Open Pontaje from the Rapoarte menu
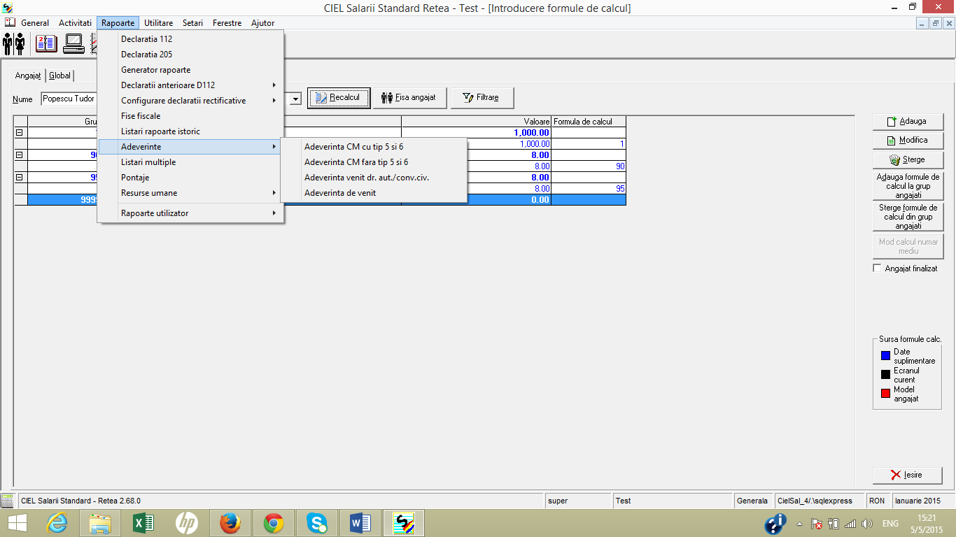Viewport: 956px width, 537px height. (191, 178)
